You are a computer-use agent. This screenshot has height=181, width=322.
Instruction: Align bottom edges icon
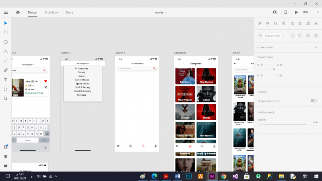[275, 23]
